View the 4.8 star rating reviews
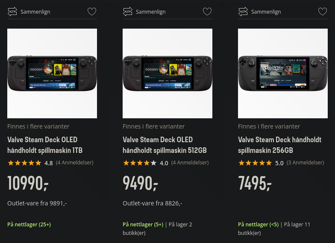Image resolution: width=335 pixels, height=243 pixels. point(50,163)
